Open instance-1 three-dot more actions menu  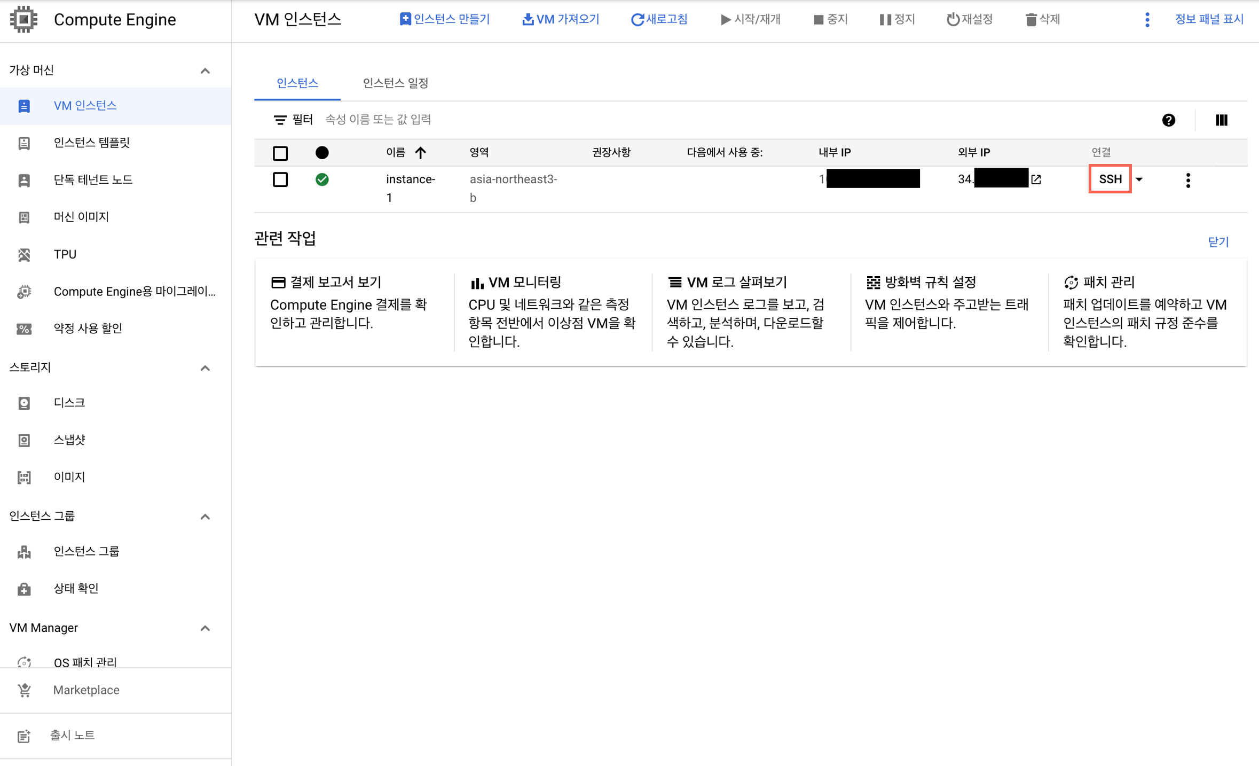pos(1187,180)
